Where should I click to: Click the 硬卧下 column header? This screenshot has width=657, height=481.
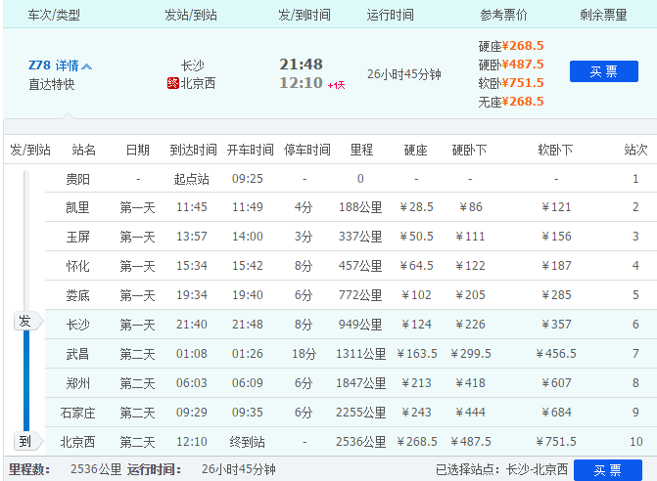[x=469, y=150]
